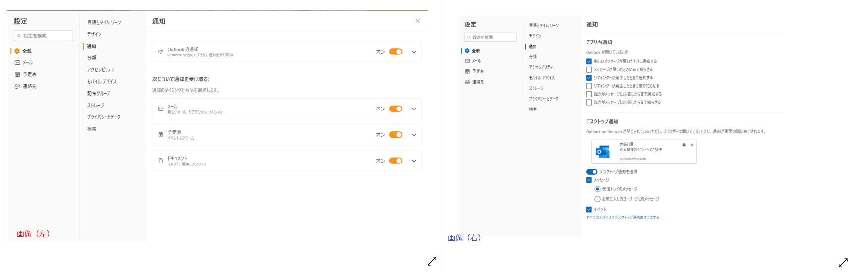Open ストレージ in right image menu

point(536,88)
